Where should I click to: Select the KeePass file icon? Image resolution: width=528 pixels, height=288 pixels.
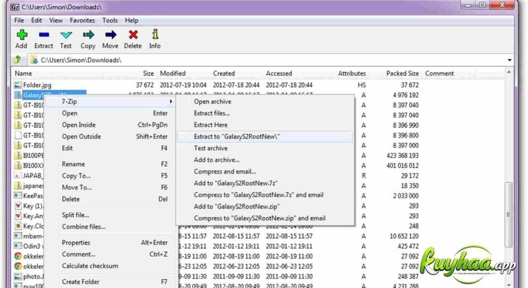pos(18,196)
